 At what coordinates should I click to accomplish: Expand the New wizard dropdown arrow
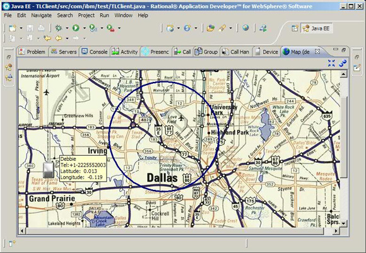pyautogui.click(x=21, y=28)
